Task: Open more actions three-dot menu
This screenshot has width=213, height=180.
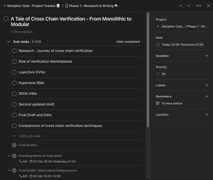Action: tap(199, 6)
